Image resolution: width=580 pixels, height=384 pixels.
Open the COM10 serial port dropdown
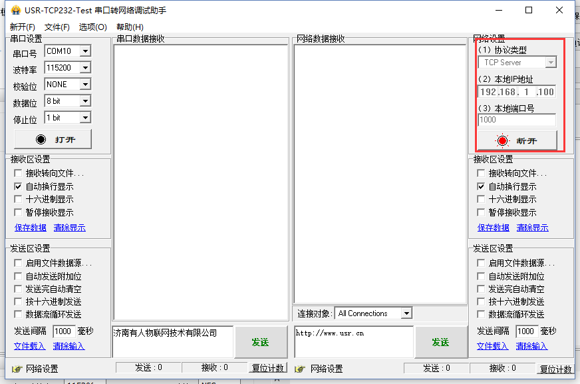[84, 51]
